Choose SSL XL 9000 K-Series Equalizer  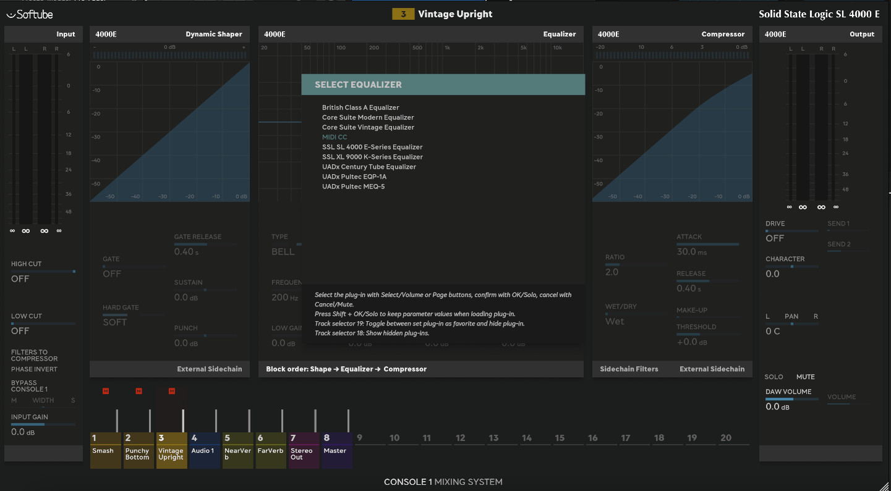point(372,157)
